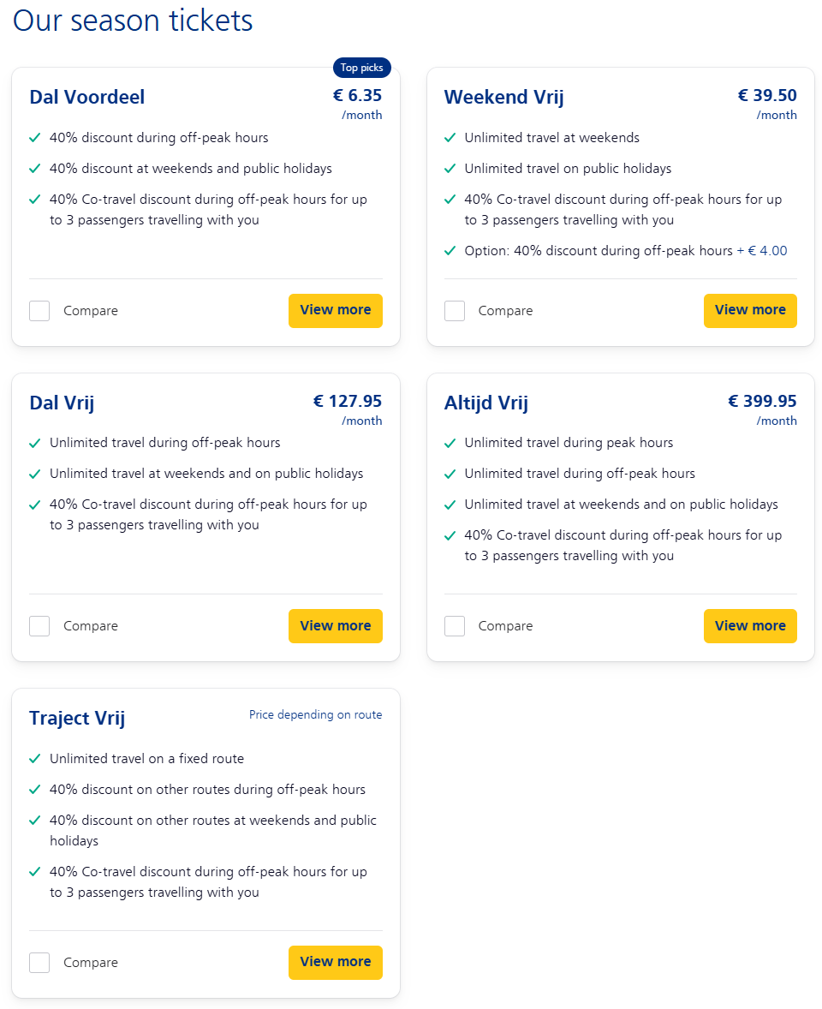Click the Price depending on route text
This screenshot has width=822, height=1009.
pos(315,715)
